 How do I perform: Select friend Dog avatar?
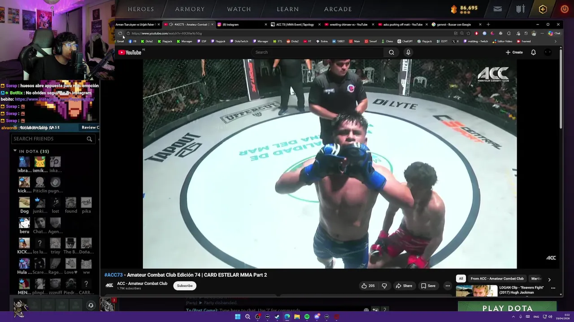(x=24, y=203)
